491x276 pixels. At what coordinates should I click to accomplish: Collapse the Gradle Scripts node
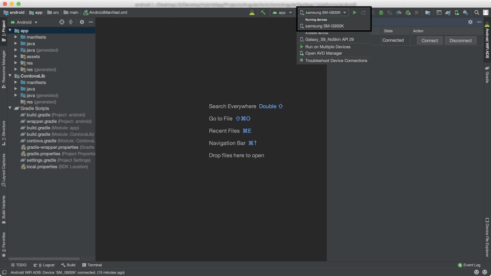10,108
